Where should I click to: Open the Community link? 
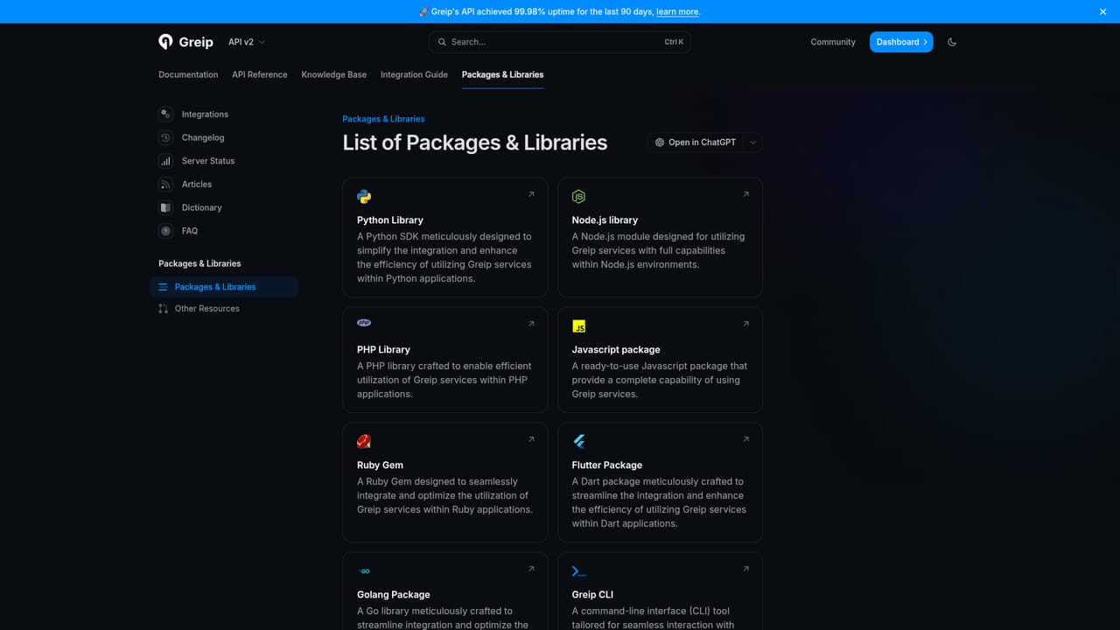(x=833, y=42)
